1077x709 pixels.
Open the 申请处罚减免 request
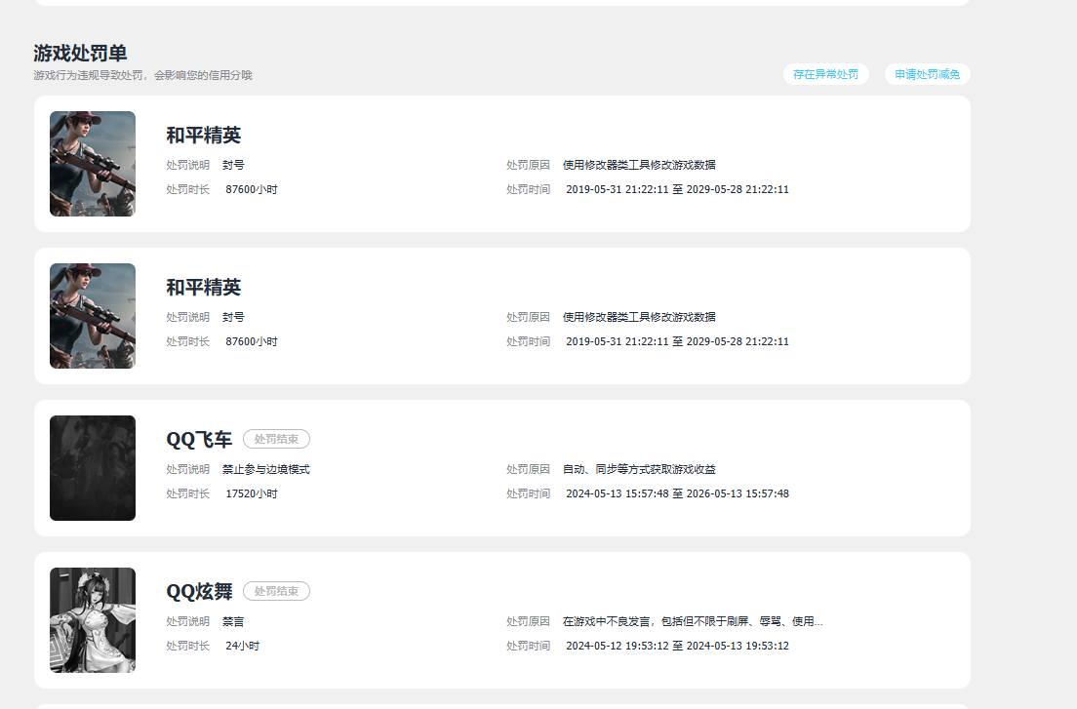928,74
